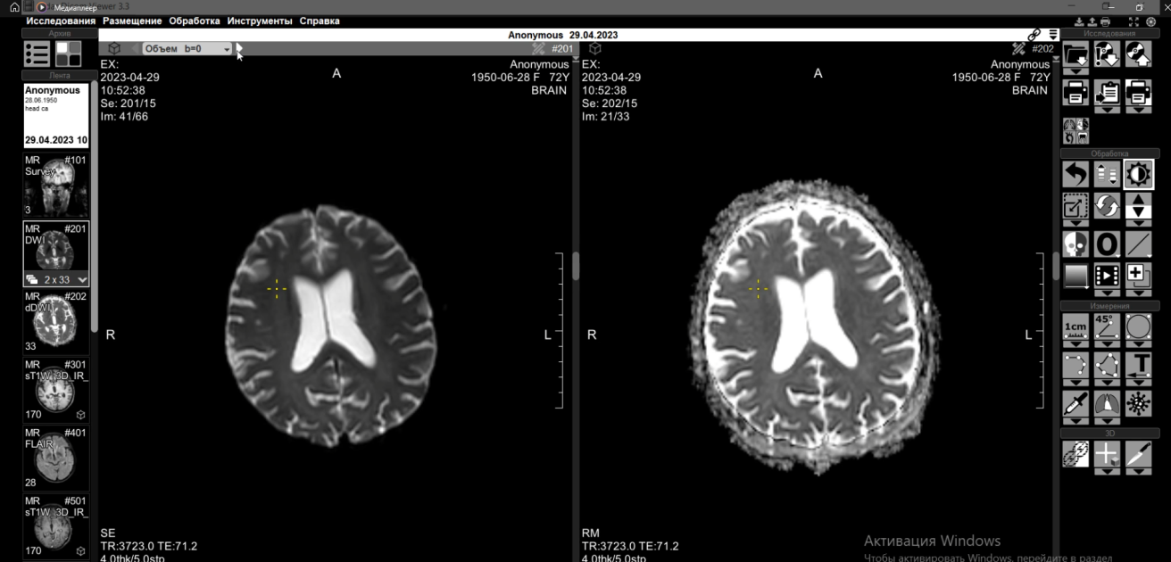Choose the ellipse ROI measurement tool
Screen dimensions: 1171x562
tap(1138, 327)
